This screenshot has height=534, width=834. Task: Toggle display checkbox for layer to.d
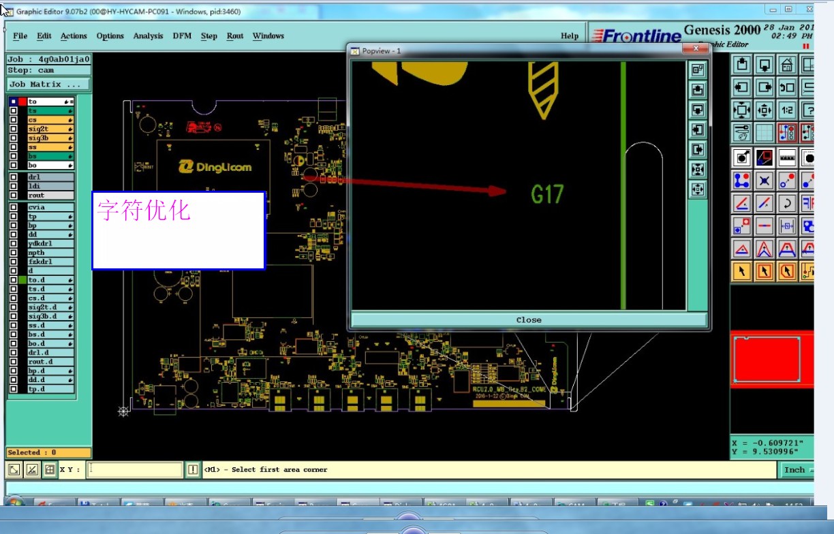[x=13, y=280]
